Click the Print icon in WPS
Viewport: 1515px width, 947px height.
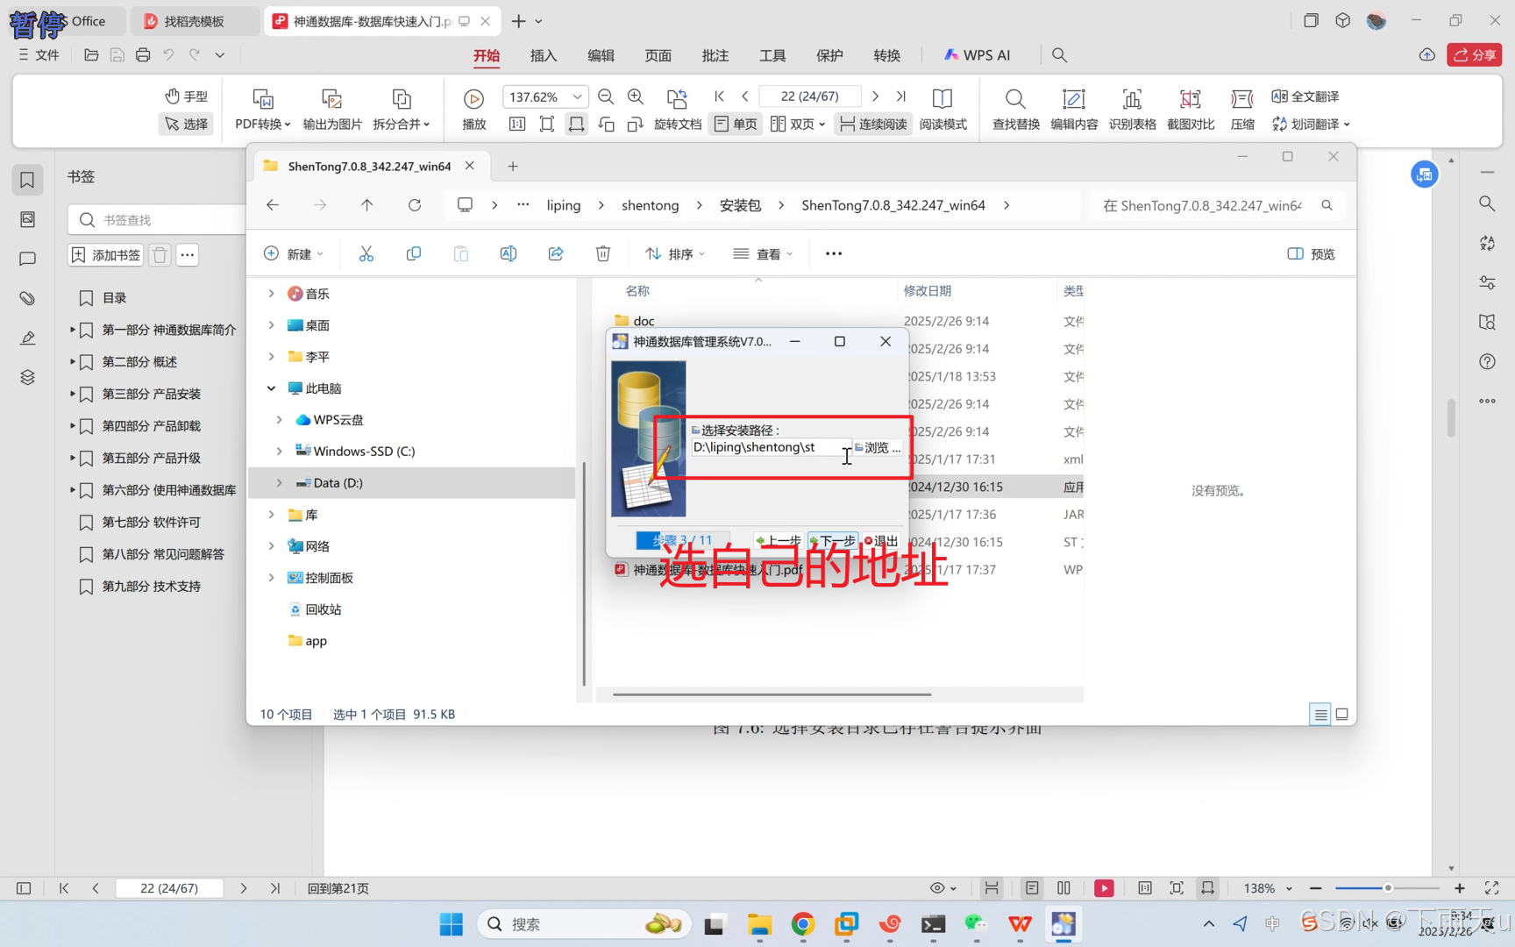point(143,54)
